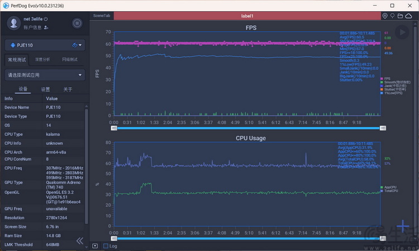Open the PJE110 device dropdown
The image size is (419, 251).
pyautogui.click(x=45, y=45)
